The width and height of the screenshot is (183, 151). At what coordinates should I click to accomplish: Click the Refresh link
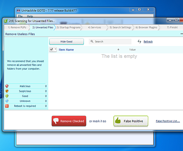148,41
